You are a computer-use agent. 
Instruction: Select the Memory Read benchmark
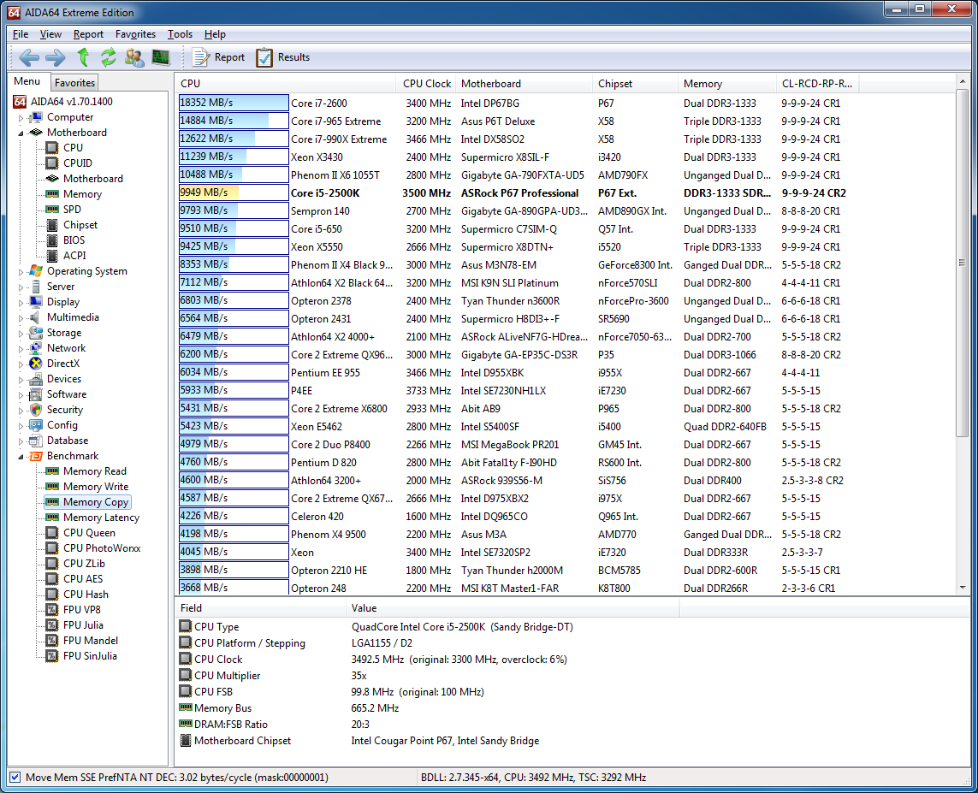[94, 471]
